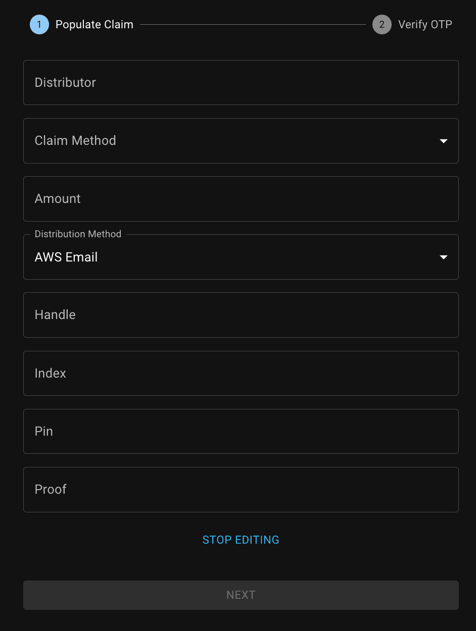This screenshot has height=631, width=476.
Task: Select the Amount field
Action: (x=241, y=198)
